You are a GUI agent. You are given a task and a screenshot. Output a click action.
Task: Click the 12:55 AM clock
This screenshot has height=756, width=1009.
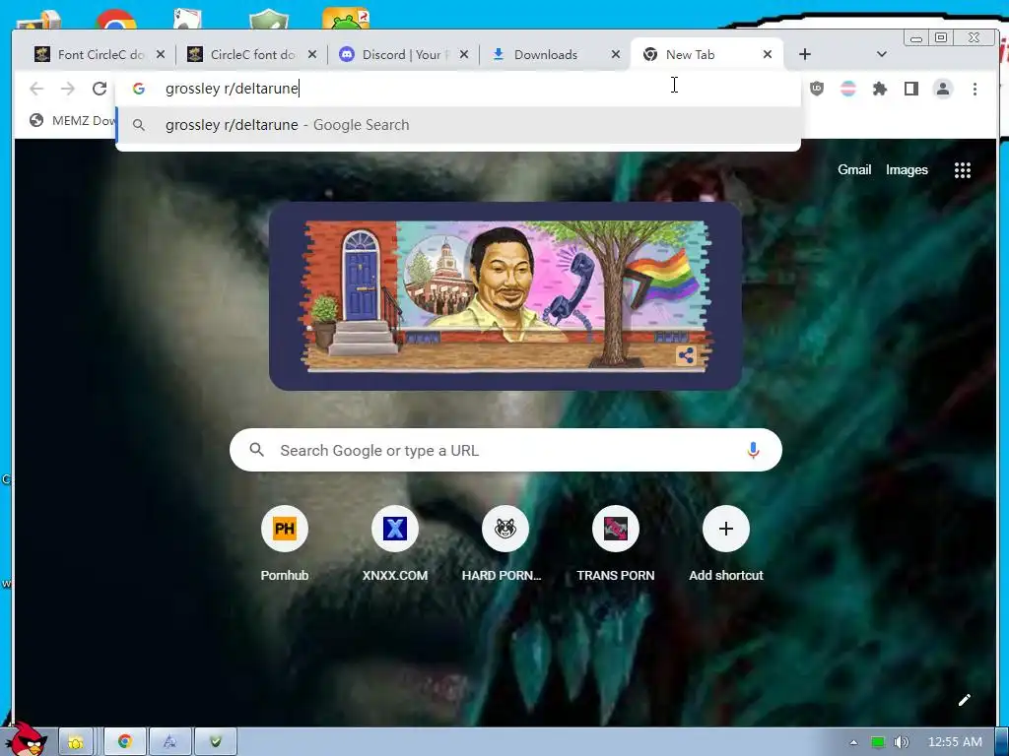click(x=955, y=742)
